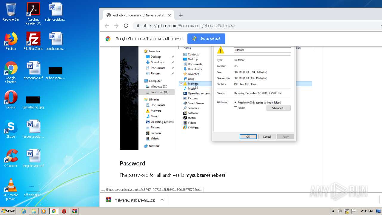Launch Internet Explorer from taskbar
This screenshot has height=215, width=382.
(x=24, y=211)
